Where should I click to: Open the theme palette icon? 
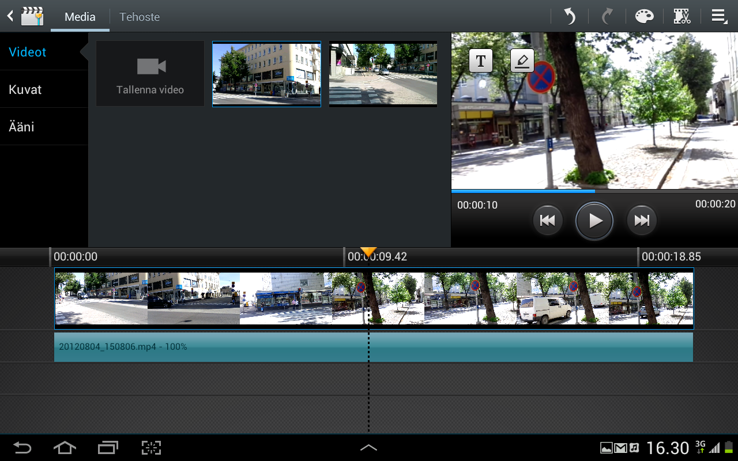pyautogui.click(x=645, y=16)
